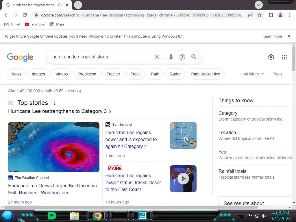The image size is (296, 222).
Task: Open the Rainfall totals thing to know
Action: (x=255, y=174)
